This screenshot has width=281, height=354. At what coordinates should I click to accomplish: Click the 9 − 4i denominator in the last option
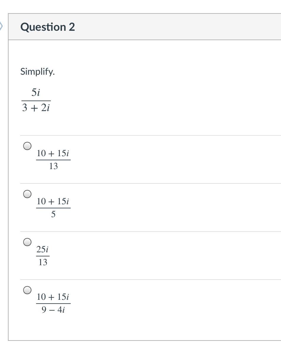click(x=53, y=310)
